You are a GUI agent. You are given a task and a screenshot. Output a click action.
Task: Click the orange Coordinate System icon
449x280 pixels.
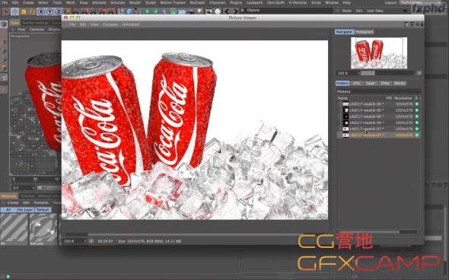point(68,11)
